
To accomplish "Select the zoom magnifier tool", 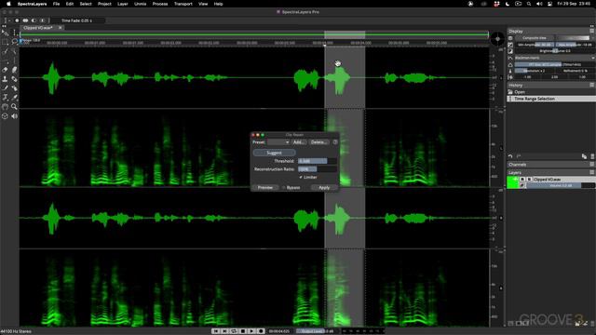I will tap(14, 107).
